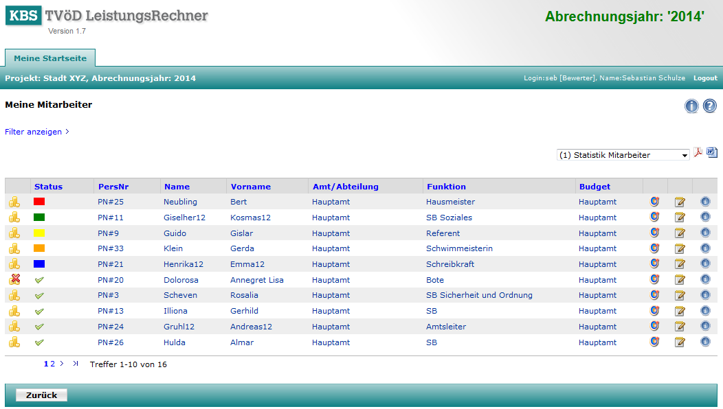Click Amtsleiter function cell
Screen dimensions: 723x409
(x=446, y=327)
